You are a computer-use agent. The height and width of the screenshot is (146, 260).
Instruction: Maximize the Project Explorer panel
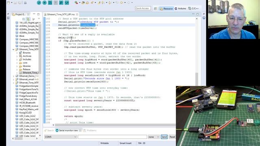pos(39,14)
